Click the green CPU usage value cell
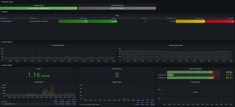 point(73,21)
